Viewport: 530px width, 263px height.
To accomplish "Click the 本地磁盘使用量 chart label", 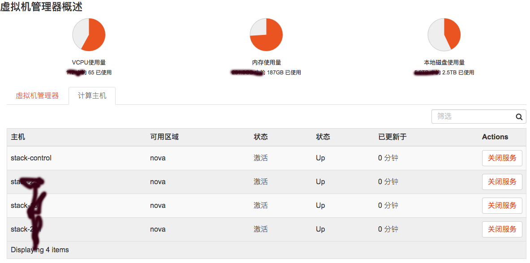I will [x=444, y=63].
